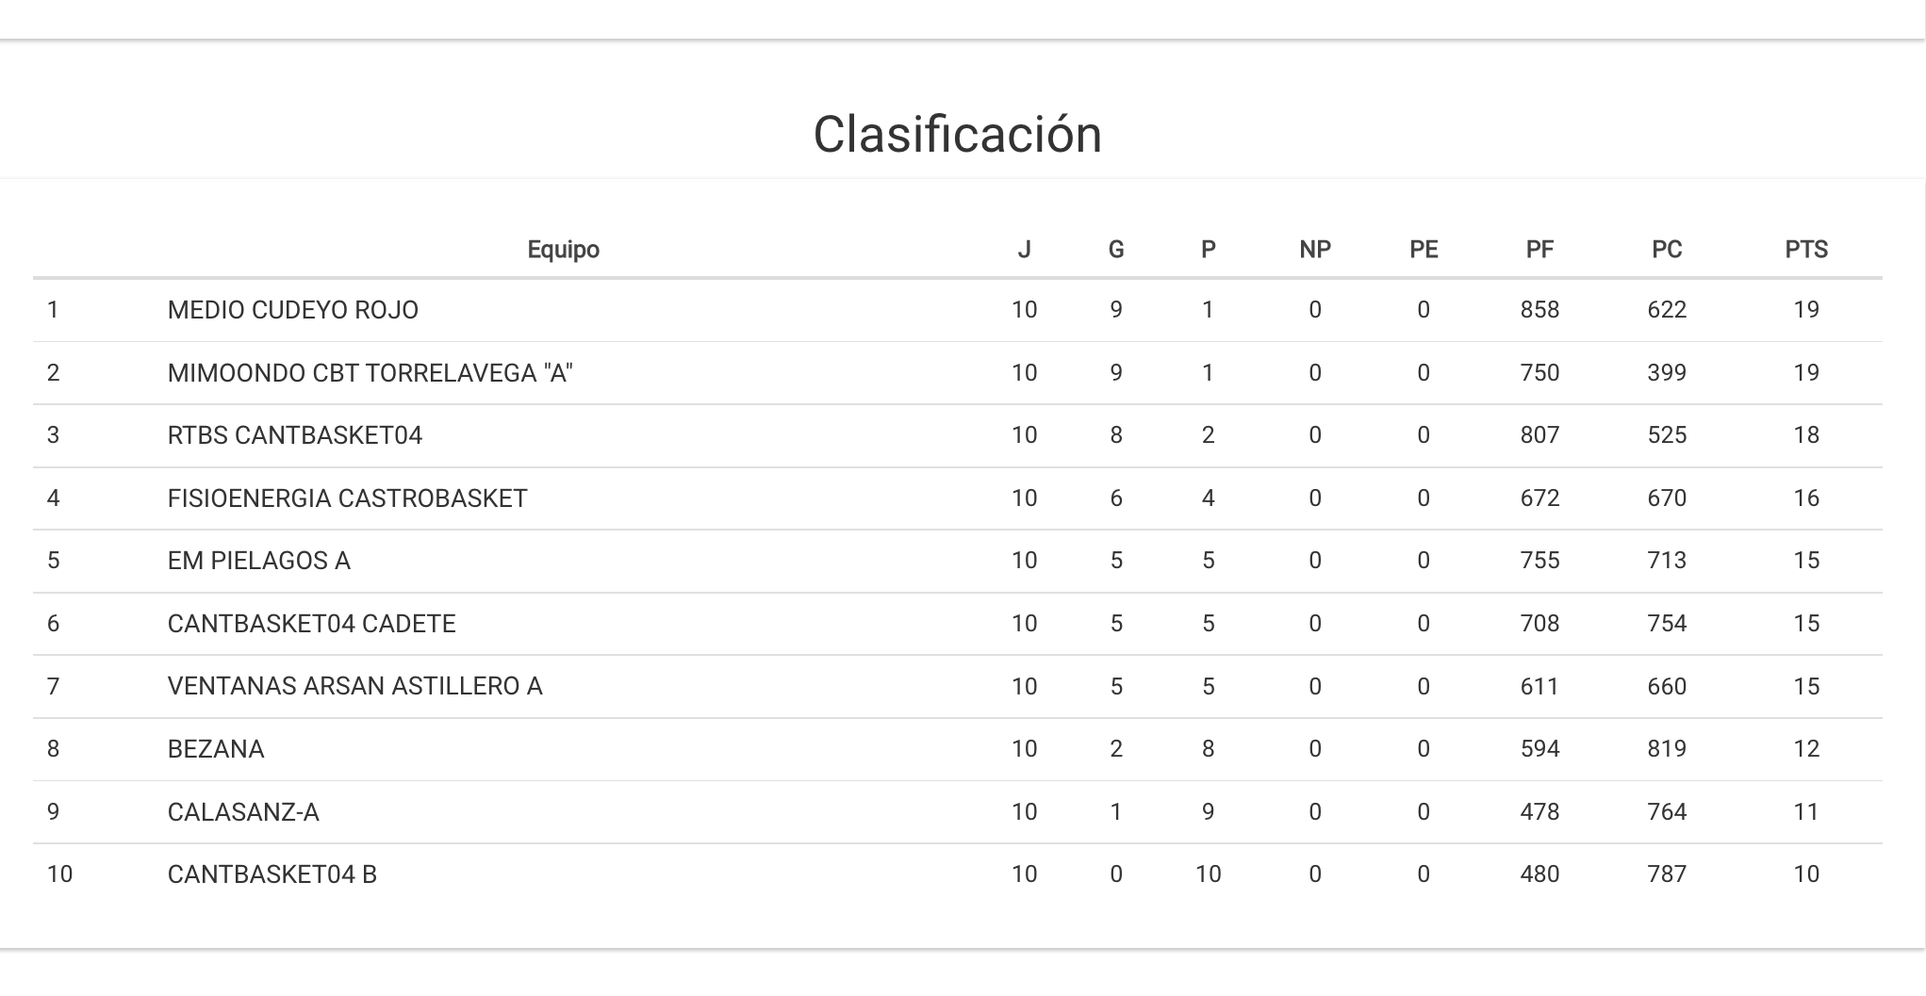Click the Equipo column header

tap(563, 250)
